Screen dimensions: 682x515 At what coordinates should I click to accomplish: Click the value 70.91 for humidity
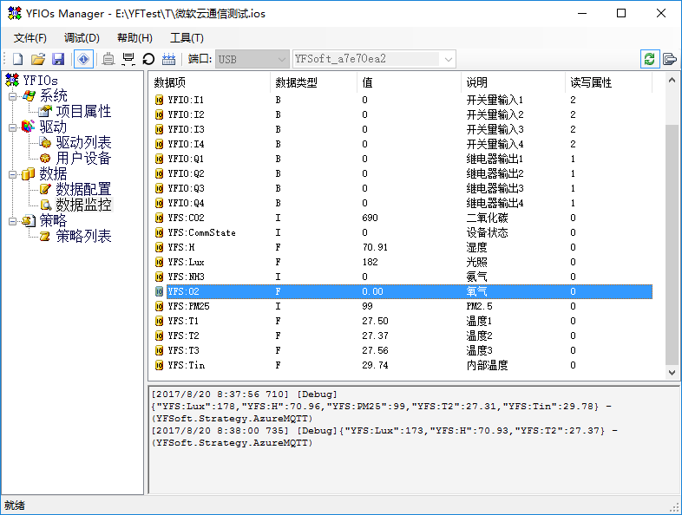tap(375, 248)
